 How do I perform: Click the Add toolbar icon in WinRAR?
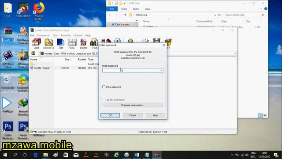(x=37, y=44)
